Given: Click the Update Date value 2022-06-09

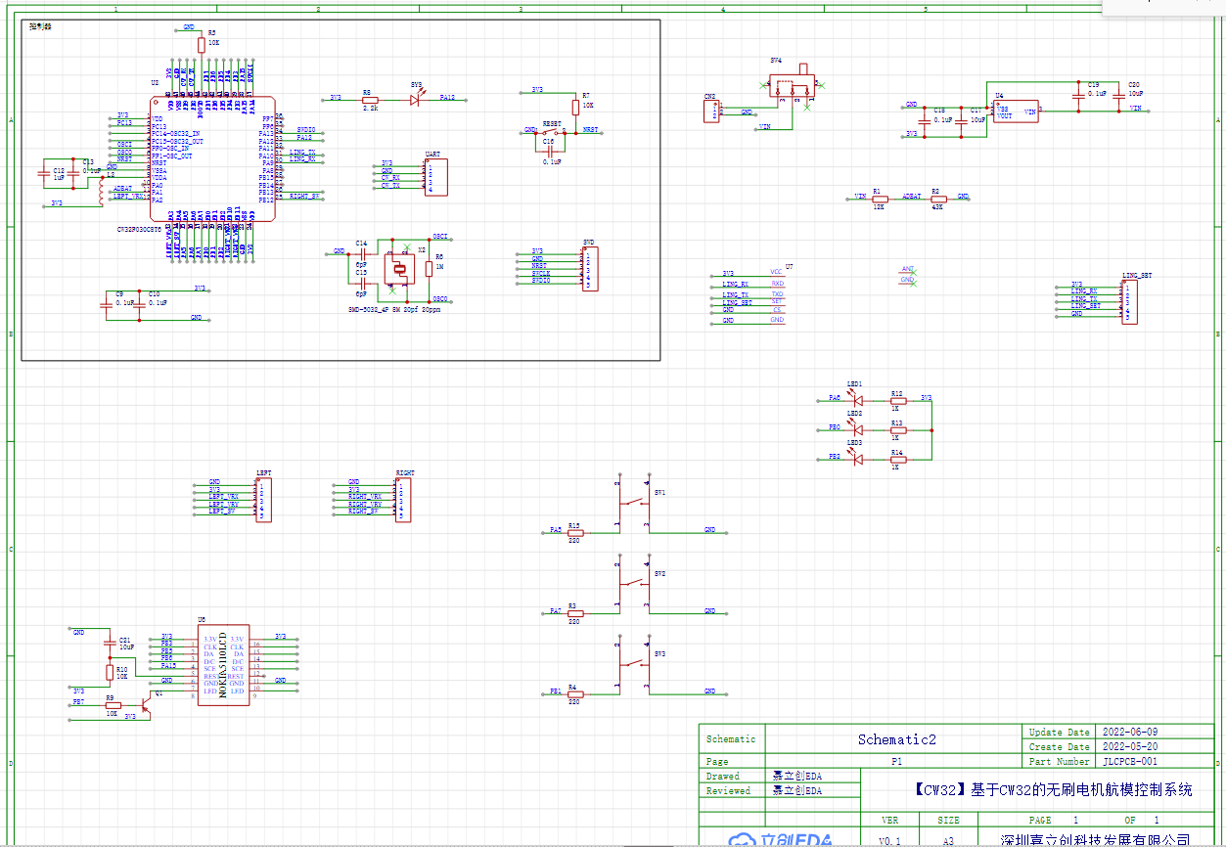Looking at the screenshot, I should tap(1129, 732).
